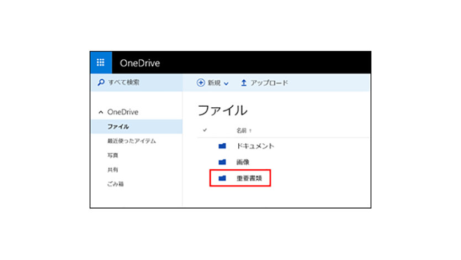Open the 重要書類 folder name
461x260 pixels.
coord(249,178)
